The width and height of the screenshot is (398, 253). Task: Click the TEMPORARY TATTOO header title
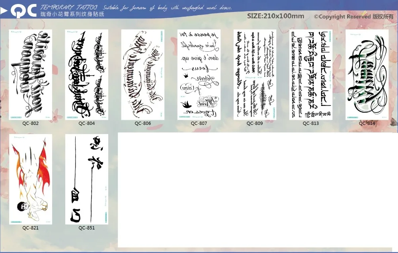(68, 7)
